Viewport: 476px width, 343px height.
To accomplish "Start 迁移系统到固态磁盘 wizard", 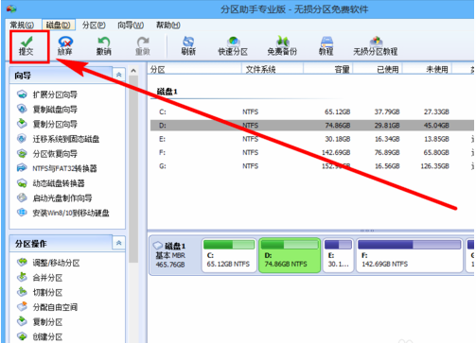I will [59, 139].
